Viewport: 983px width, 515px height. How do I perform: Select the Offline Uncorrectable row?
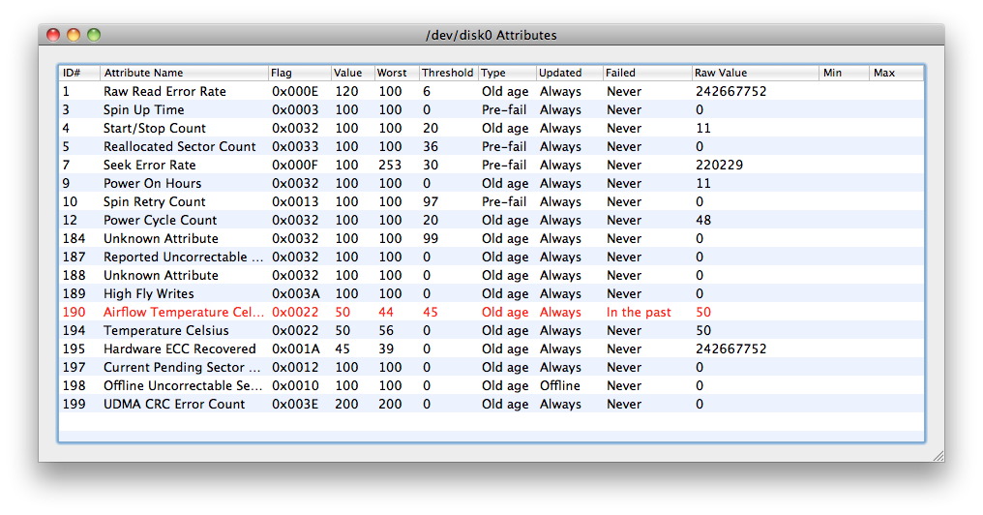coord(491,386)
